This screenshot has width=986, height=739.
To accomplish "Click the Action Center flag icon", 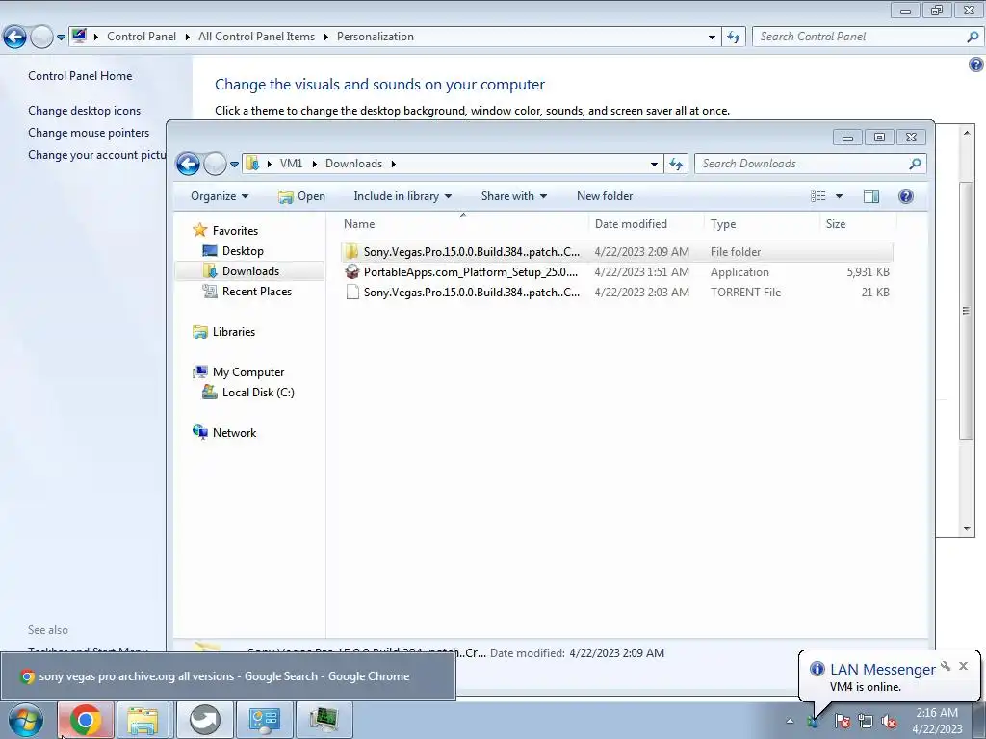I will click(843, 722).
